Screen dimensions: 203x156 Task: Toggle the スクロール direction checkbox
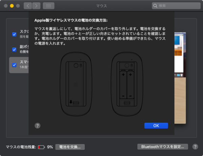pos(14,34)
